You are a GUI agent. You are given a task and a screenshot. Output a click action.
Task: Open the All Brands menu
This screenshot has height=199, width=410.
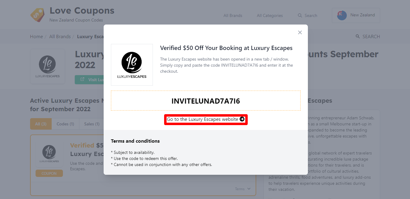(233, 15)
